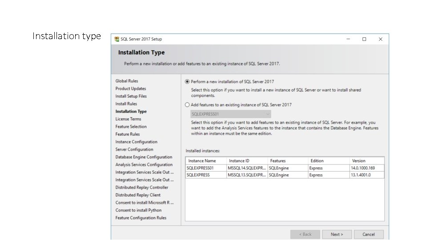This screenshot has width=427, height=240.
Task: Click the MSSQL13.SQLEXPR... instance ID cell
Action: click(x=247, y=175)
